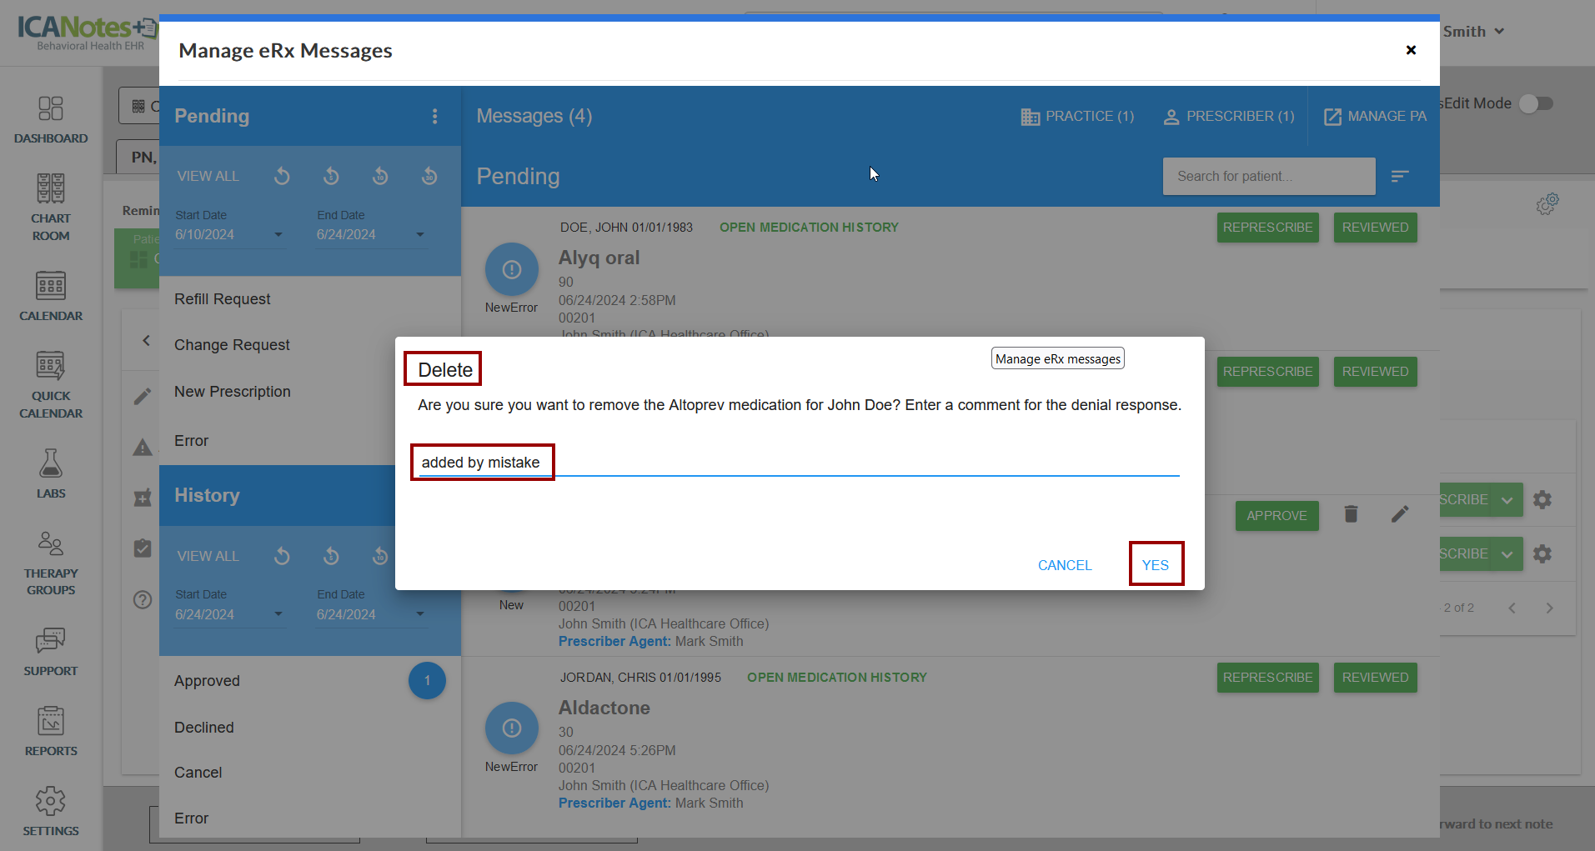The height and width of the screenshot is (851, 1595).
Task: Toggle the Edit Mode switch
Action: 1536,103
